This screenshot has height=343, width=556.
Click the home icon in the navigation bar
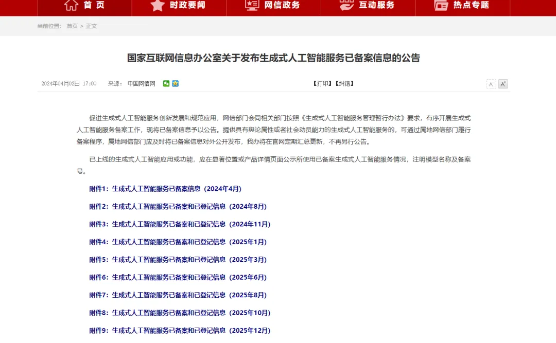tap(71, 5)
